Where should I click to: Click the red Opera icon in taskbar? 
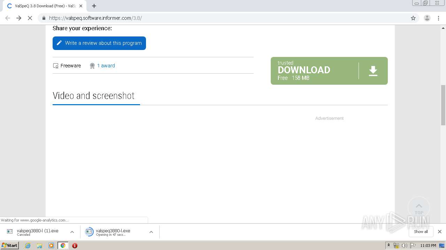75,245
